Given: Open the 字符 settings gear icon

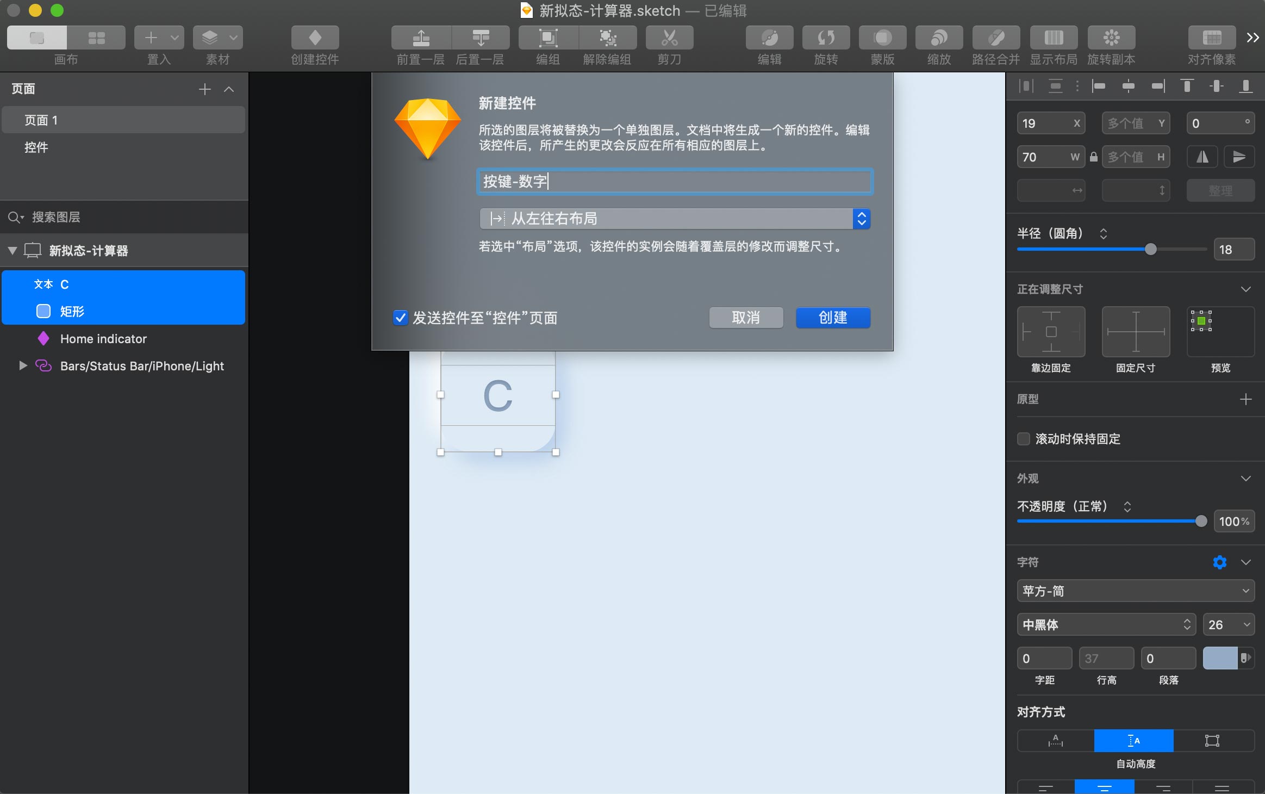Looking at the screenshot, I should pos(1219,562).
